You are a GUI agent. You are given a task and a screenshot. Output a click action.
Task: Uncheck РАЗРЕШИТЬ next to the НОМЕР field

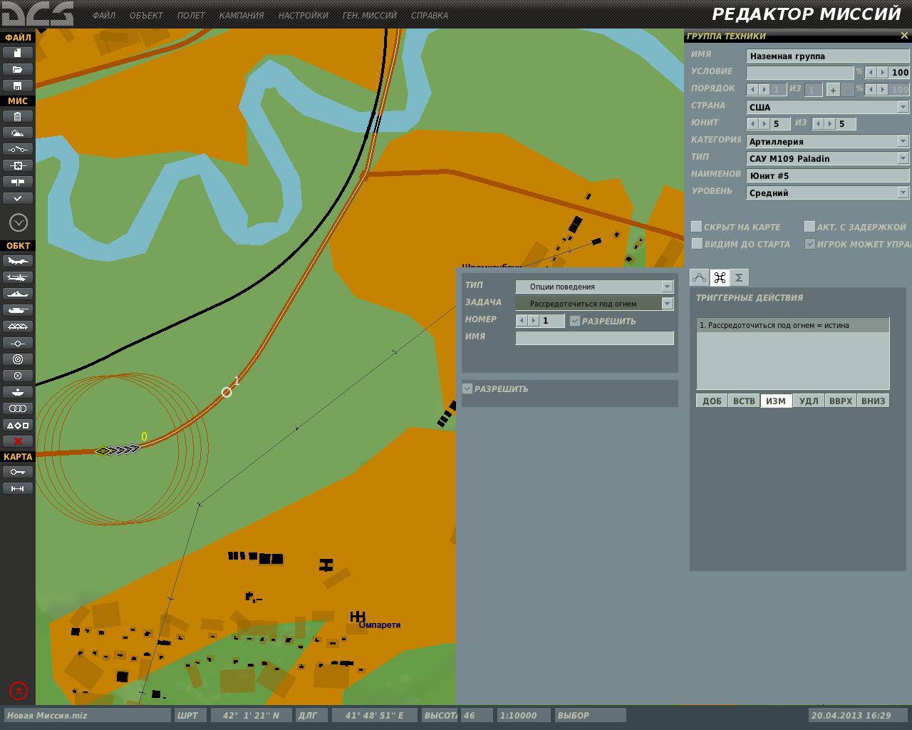pos(575,321)
